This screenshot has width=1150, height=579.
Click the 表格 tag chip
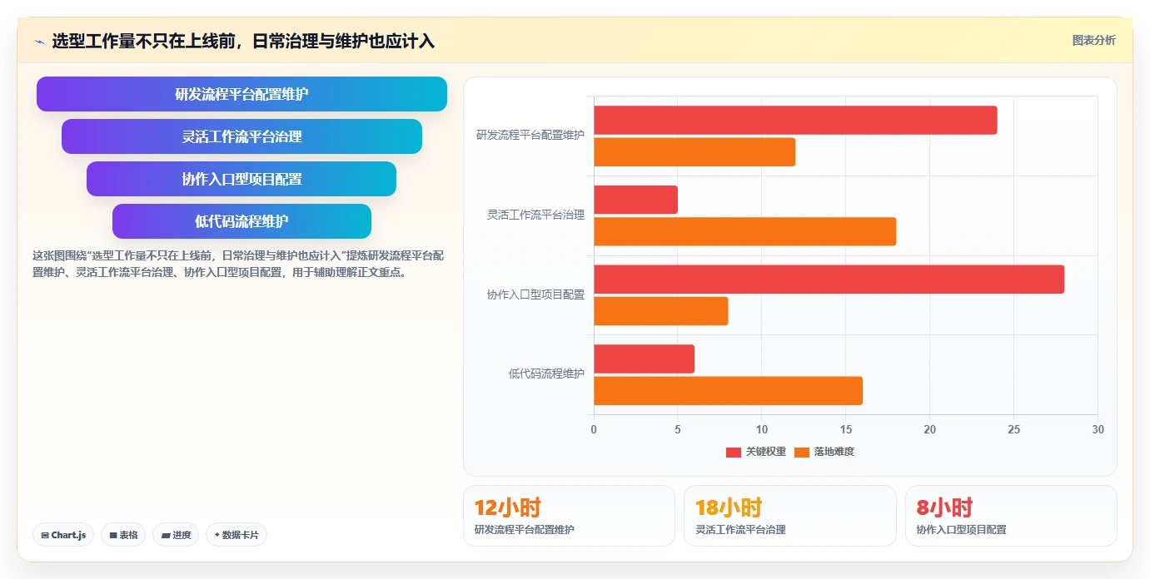123,535
